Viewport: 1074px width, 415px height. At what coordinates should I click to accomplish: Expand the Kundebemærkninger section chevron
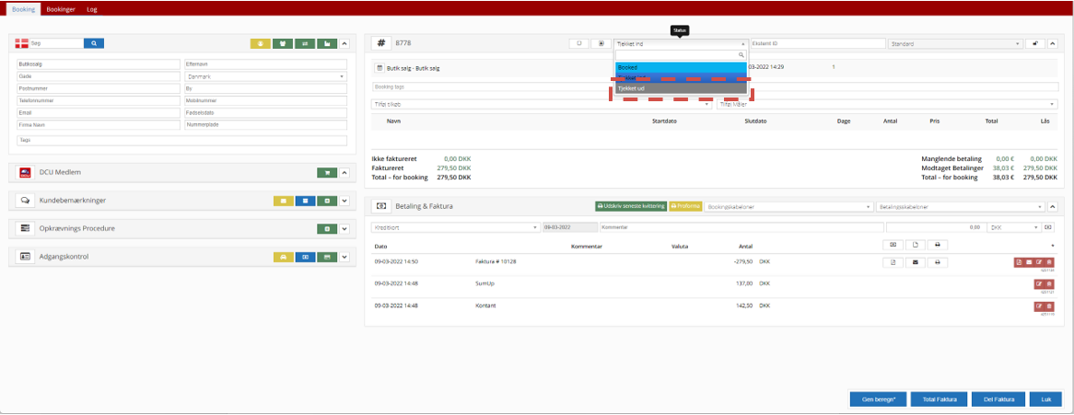point(344,201)
